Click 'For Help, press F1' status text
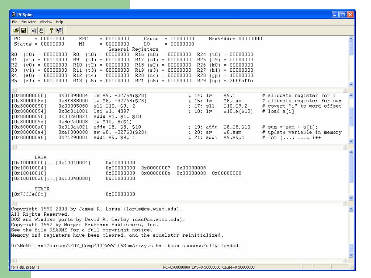371x278 pixels. click(25, 267)
